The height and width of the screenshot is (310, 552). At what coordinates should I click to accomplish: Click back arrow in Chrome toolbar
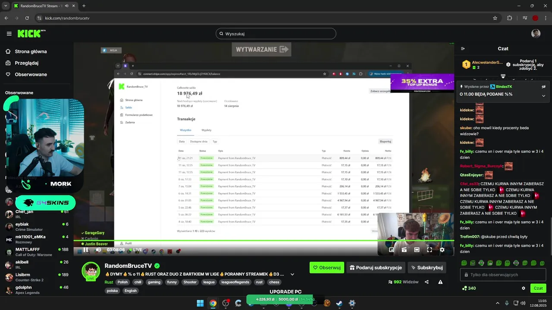point(6,18)
